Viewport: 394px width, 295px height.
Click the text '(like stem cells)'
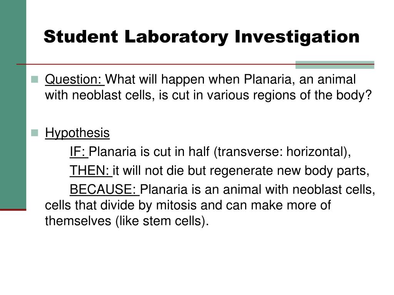161,221
